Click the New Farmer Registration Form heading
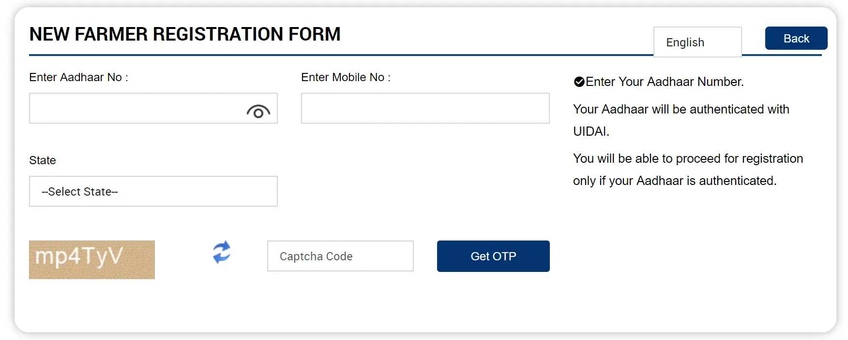Screen dimensions: 848x340 tap(185, 34)
